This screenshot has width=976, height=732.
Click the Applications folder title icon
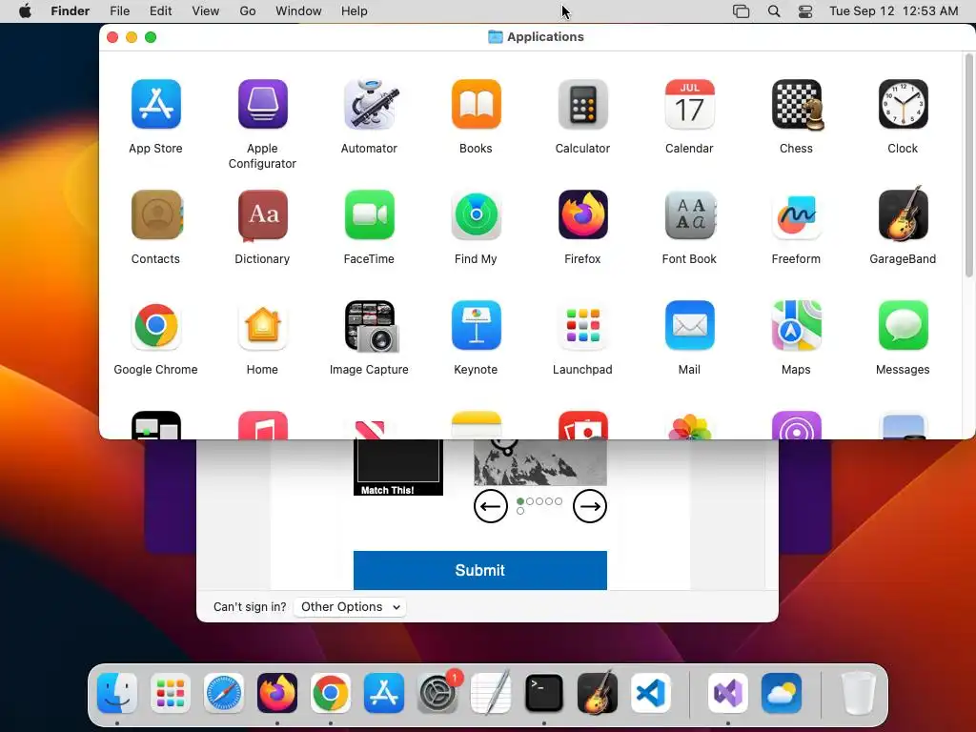pyautogui.click(x=496, y=37)
